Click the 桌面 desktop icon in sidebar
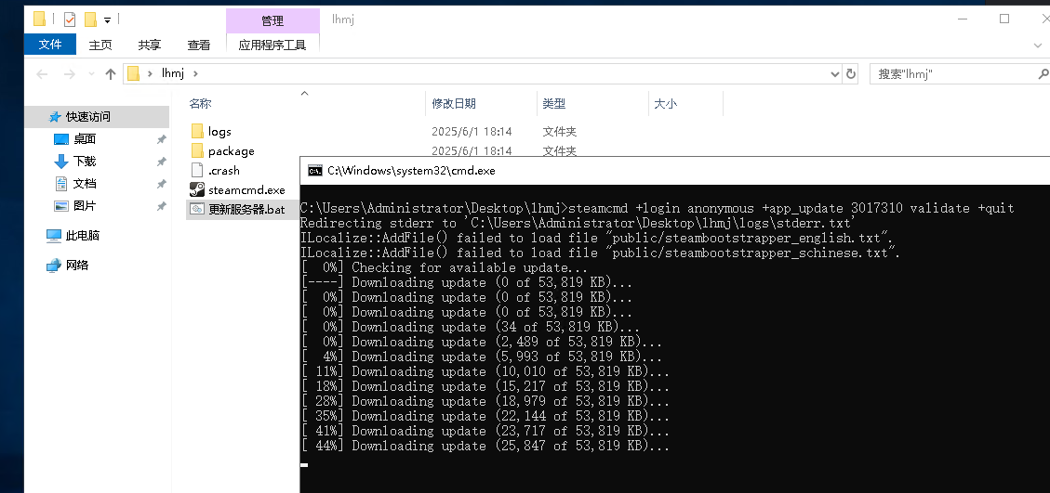1050x493 pixels. pyautogui.click(x=61, y=138)
